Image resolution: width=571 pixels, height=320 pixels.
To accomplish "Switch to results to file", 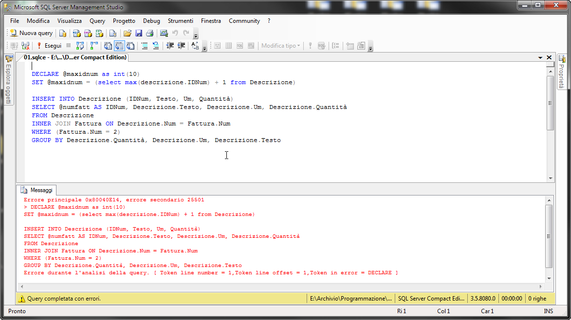I will [130, 46].
